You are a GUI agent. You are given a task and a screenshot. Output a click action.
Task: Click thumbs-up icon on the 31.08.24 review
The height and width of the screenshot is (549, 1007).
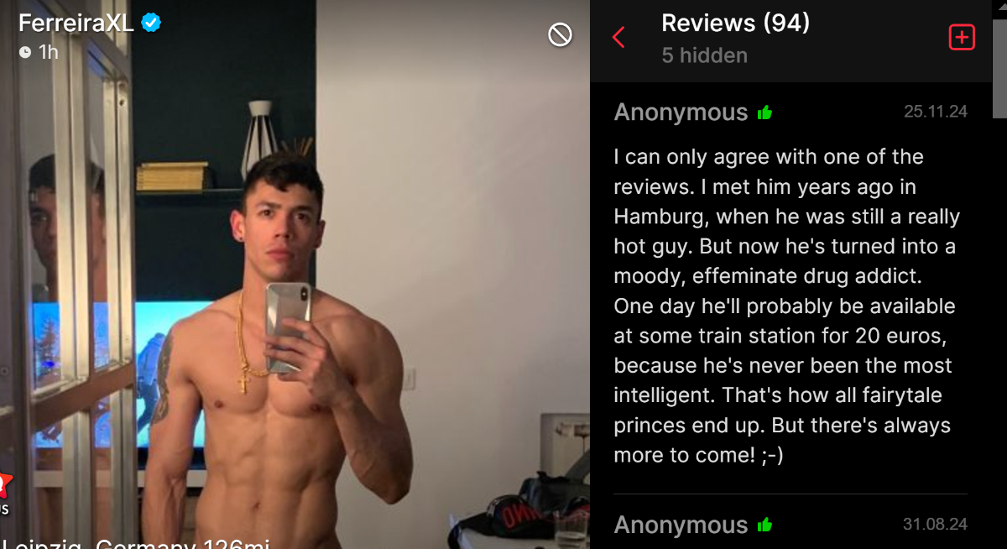coord(764,525)
